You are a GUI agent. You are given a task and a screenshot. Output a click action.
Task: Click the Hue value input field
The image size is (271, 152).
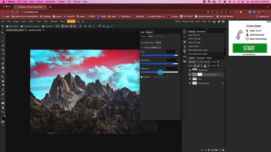pos(173,52)
